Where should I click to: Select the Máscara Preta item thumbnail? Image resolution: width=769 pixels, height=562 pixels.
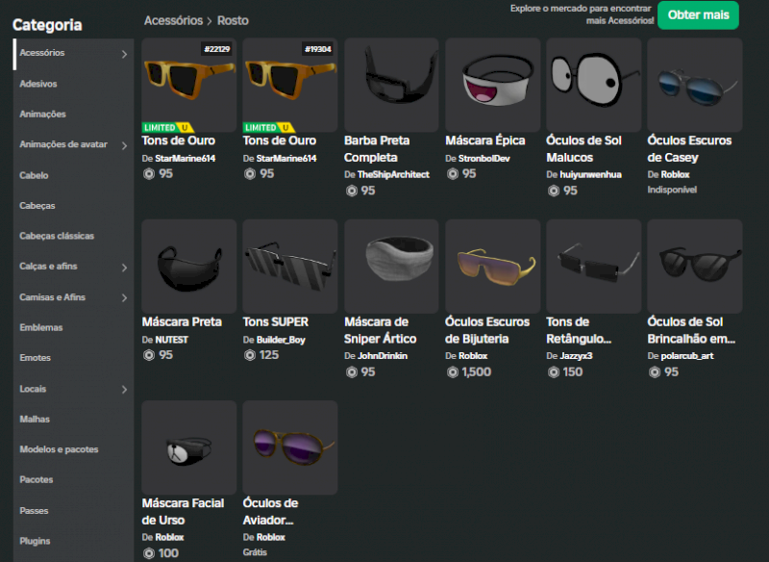[188, 267]
